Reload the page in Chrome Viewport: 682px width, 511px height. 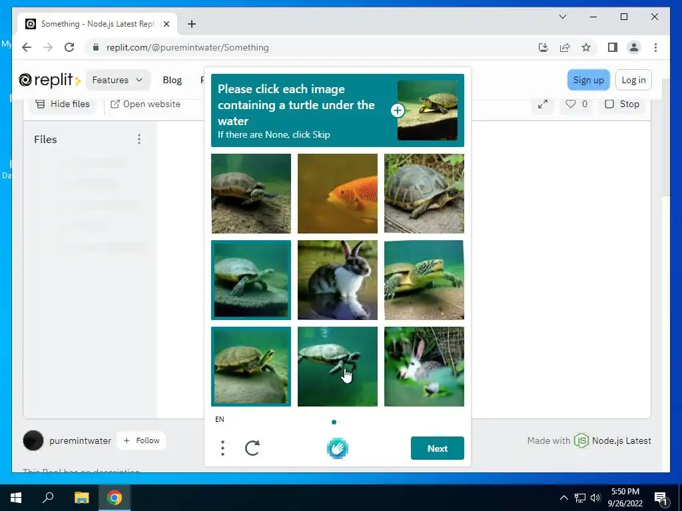click(x=69, y=47)
